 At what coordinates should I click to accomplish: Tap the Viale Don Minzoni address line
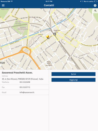click(x=23, y=79)
